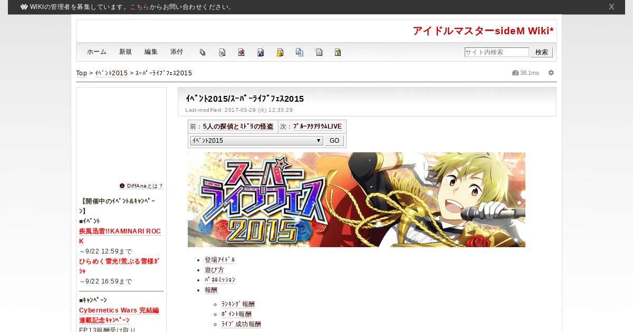
Task: Click the ■ｲﾍﾞﾝﾄ sidebar label
Action: pyautogui.click(x=90, y=221)
